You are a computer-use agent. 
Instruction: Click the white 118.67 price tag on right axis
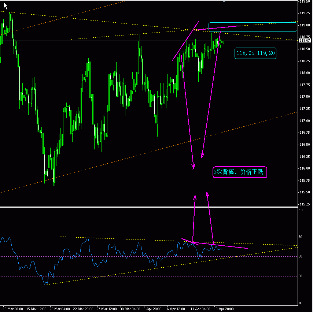click(x=304, y=41)
